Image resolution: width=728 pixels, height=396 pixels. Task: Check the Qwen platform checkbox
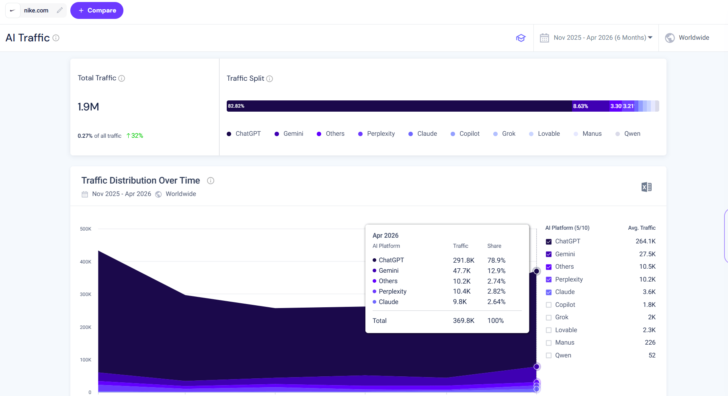[549, 355]
